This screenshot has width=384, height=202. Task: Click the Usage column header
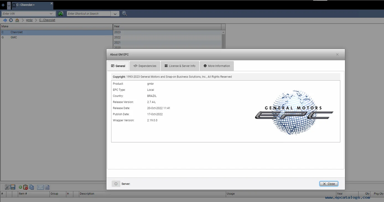point(281,194)
